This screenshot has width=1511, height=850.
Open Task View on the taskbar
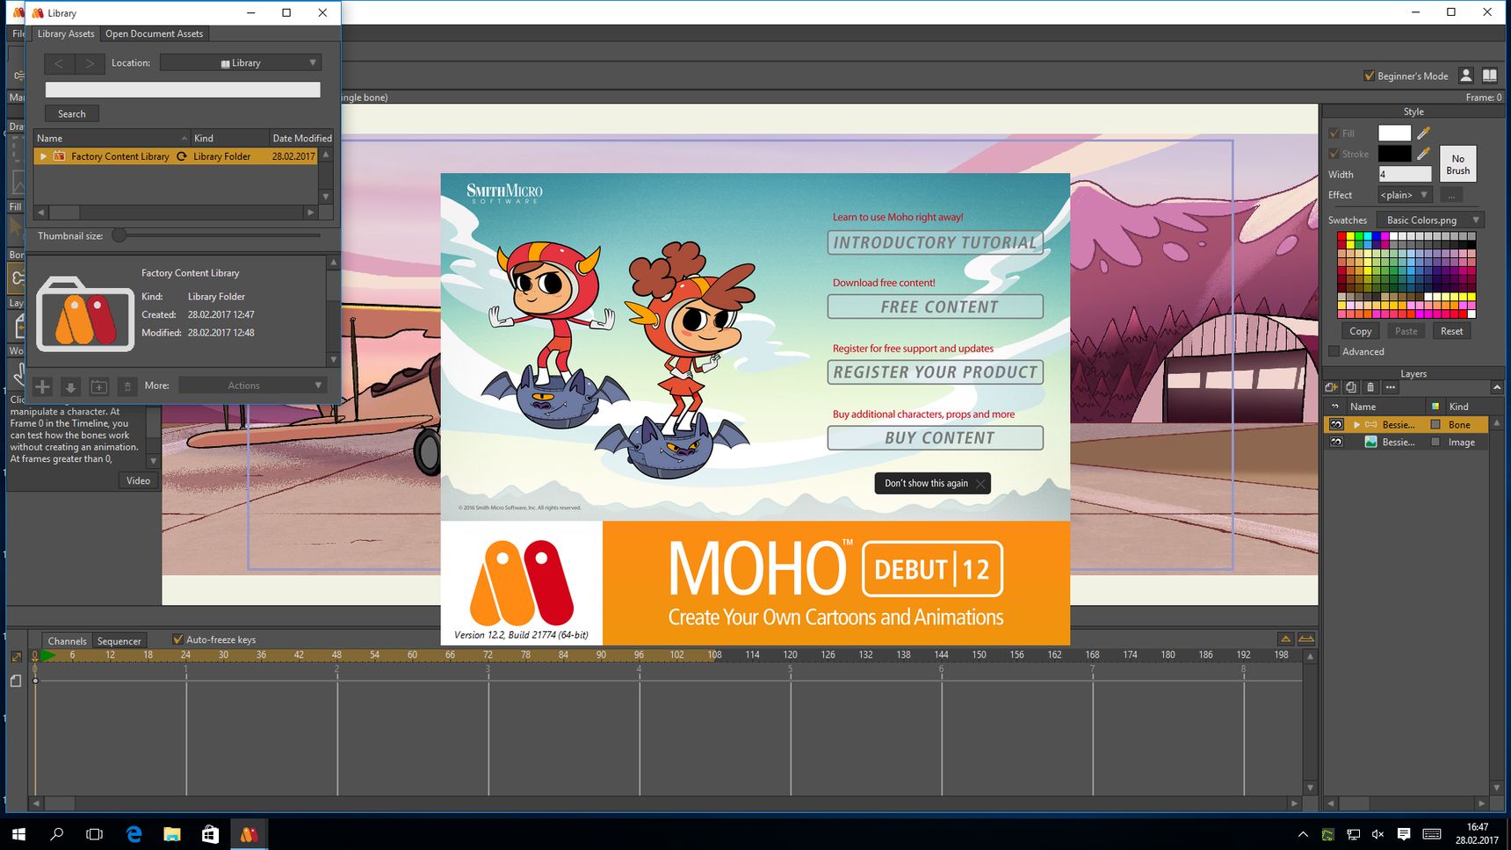[95, 834]
